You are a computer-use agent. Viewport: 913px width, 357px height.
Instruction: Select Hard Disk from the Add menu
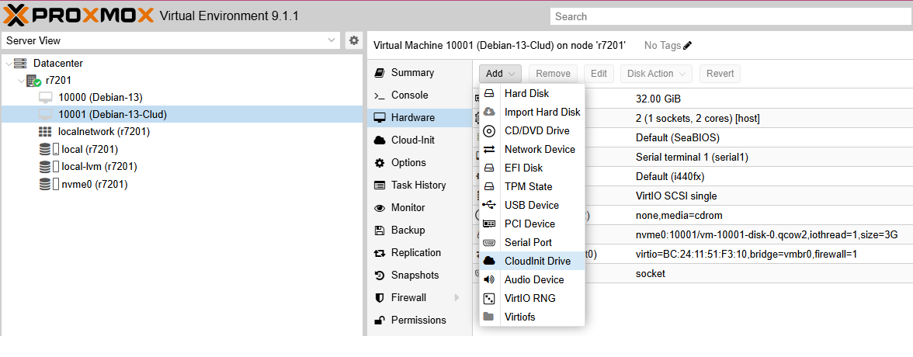[526, 93]
